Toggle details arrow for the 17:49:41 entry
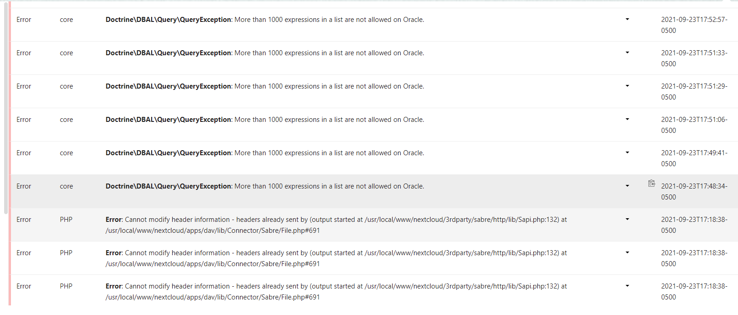The image size is (738, 315). (x=627, y=153)
